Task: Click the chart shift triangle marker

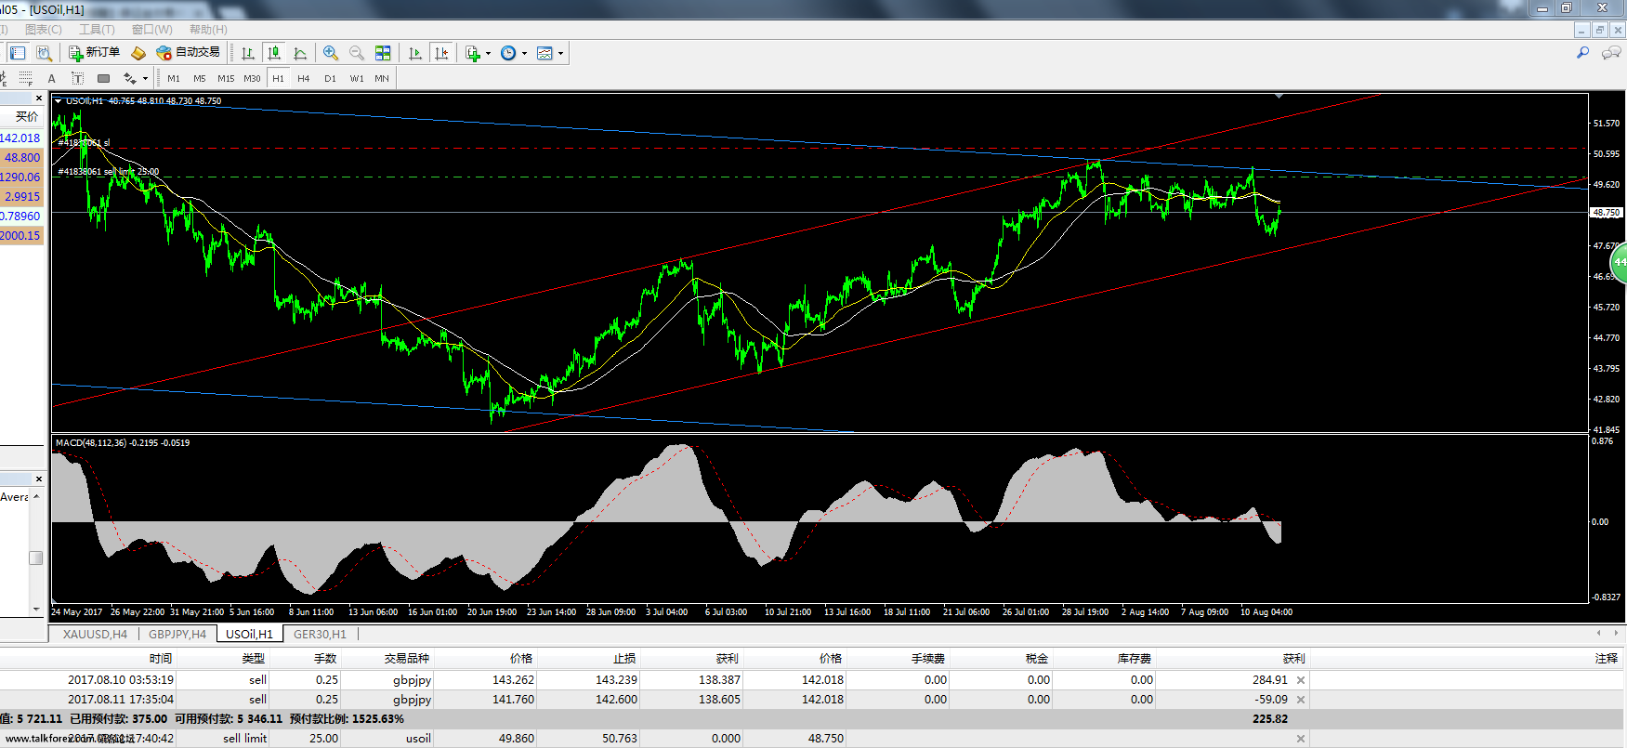Action: [x=1279, y=96]
